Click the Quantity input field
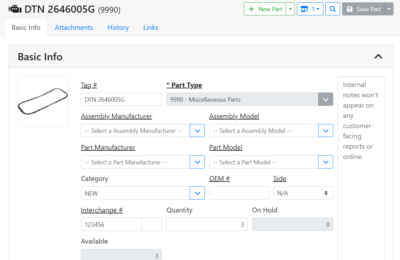The image size is (400, 260). pos(207,224)
